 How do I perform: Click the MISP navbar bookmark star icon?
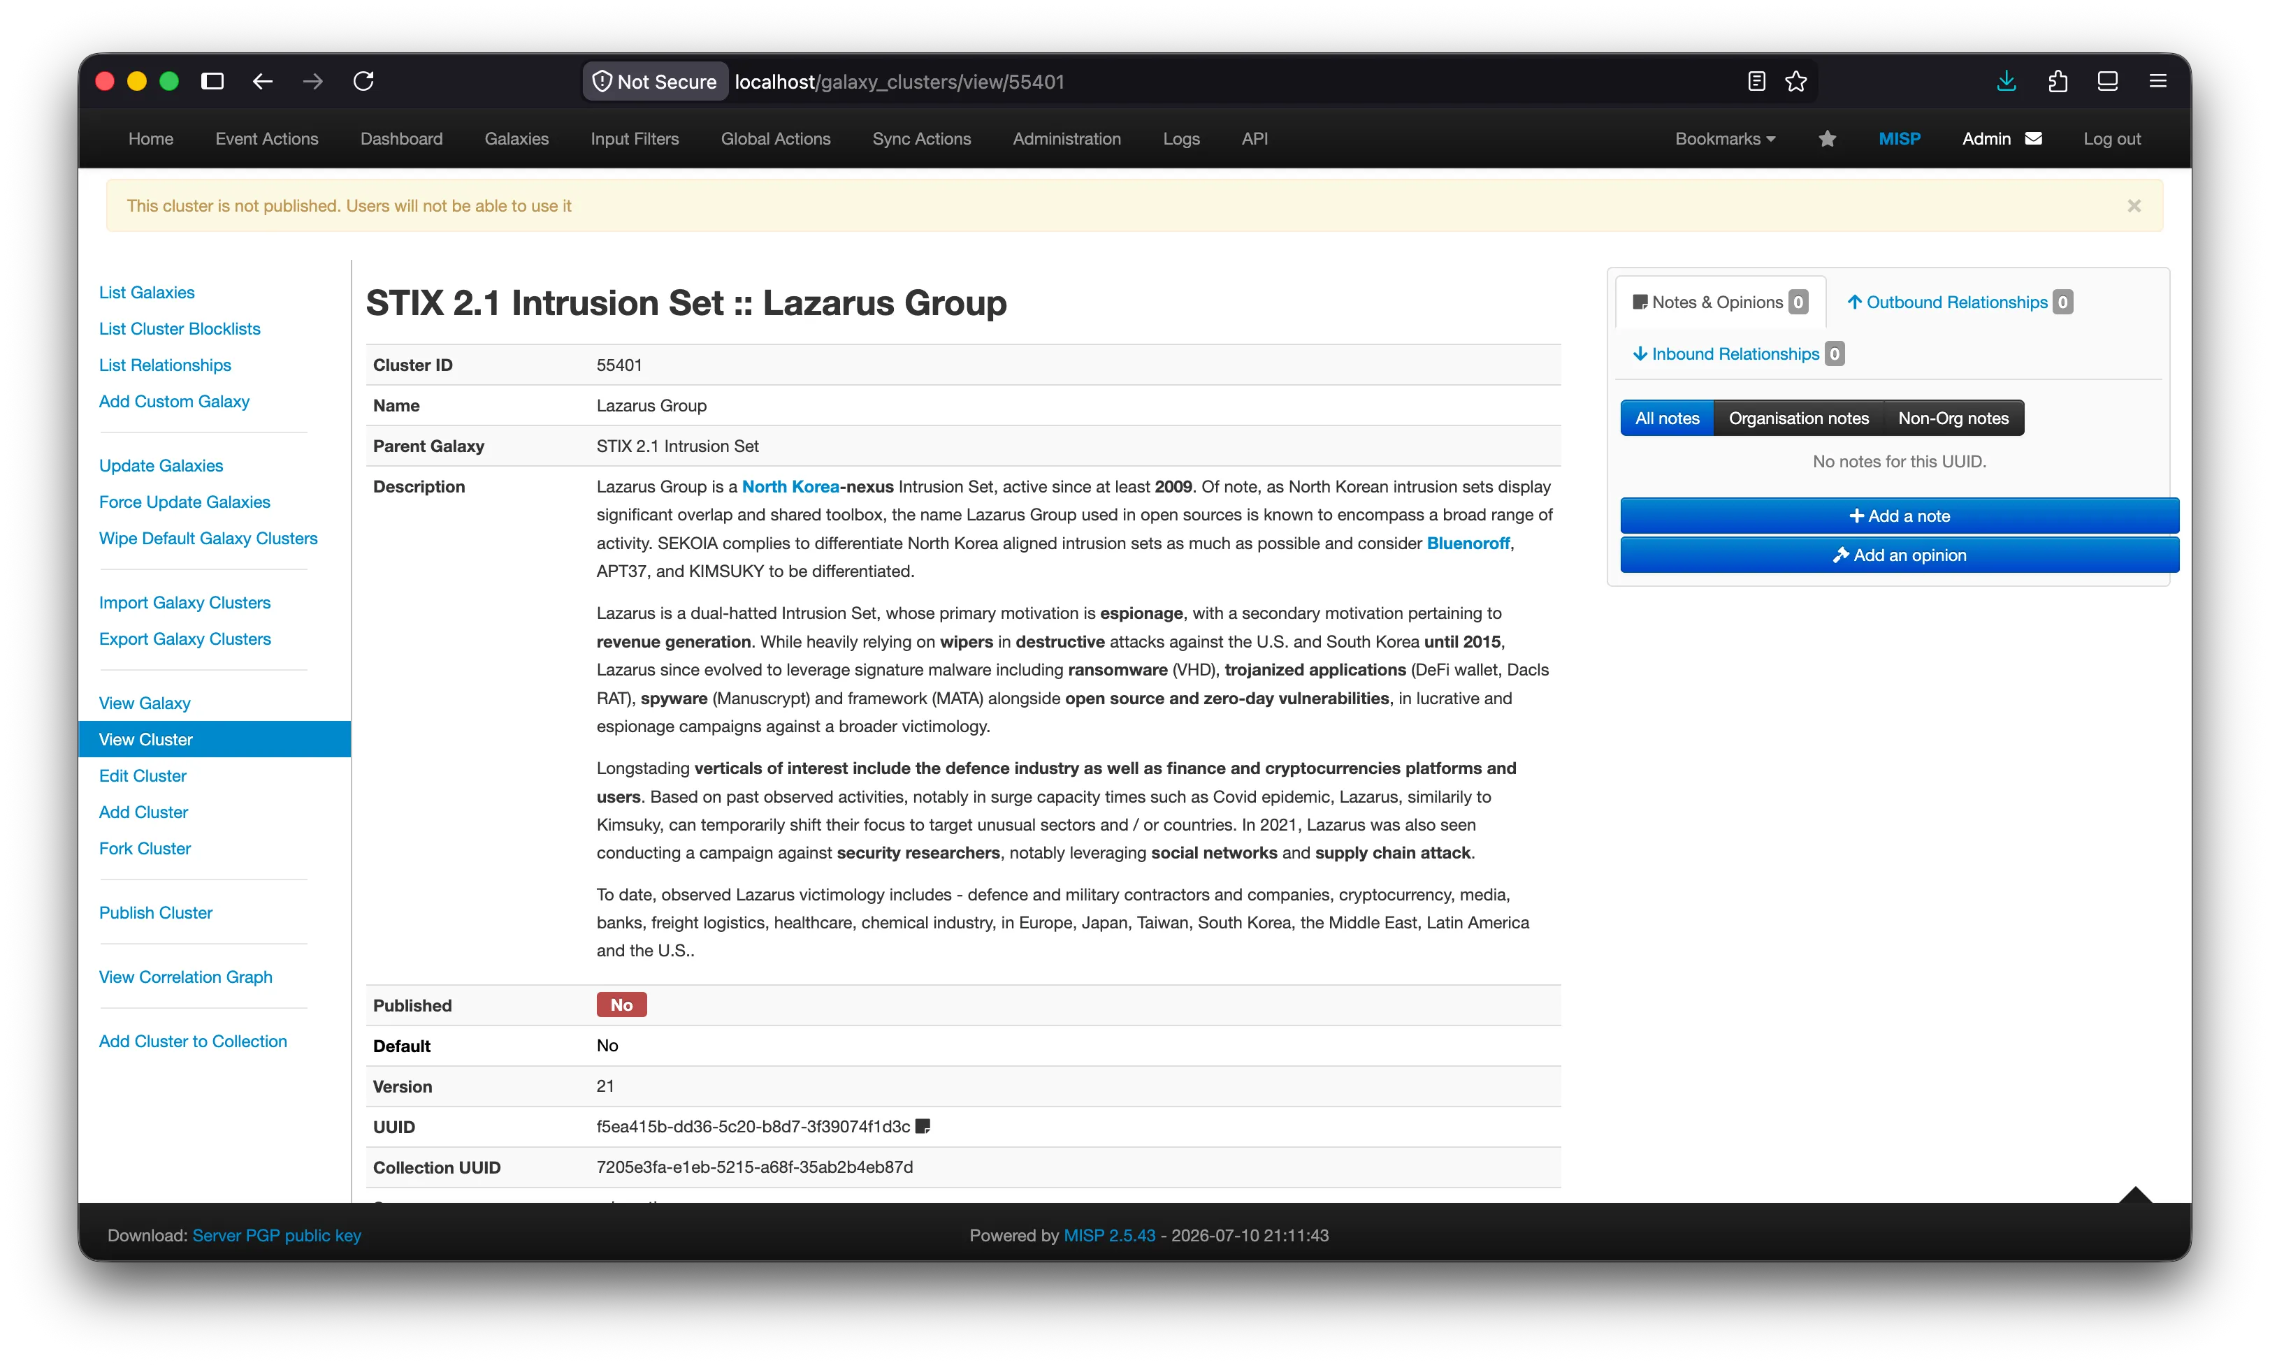click(1828, 139)
